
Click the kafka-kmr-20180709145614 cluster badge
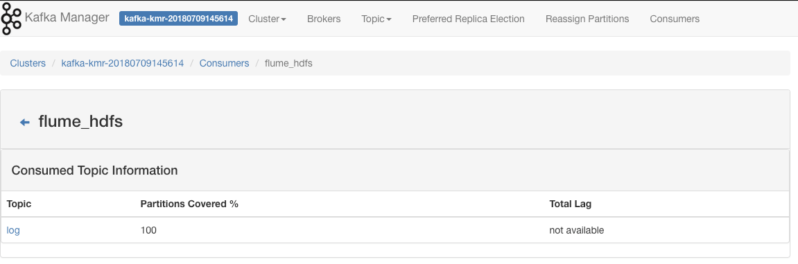[179, 19]
